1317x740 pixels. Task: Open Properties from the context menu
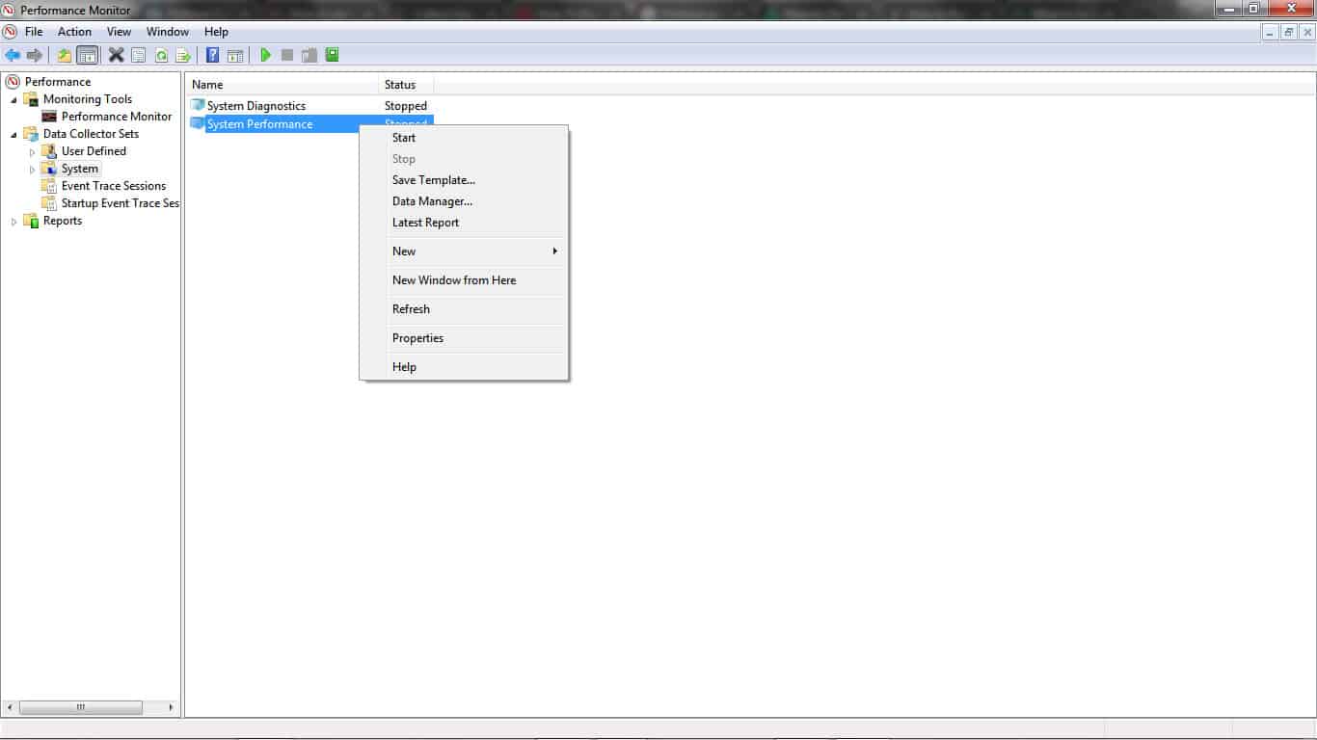point(417,338)
